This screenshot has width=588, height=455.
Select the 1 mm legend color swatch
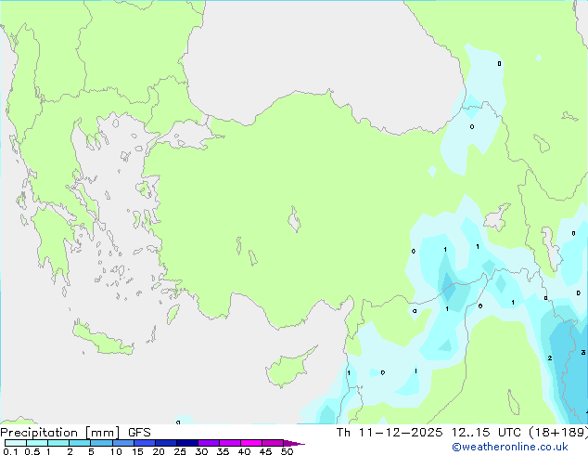(x=58, y=443)
